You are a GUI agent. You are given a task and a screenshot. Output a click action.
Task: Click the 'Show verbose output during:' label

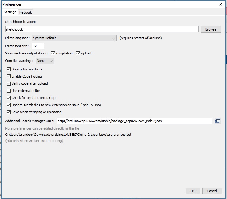27,53
